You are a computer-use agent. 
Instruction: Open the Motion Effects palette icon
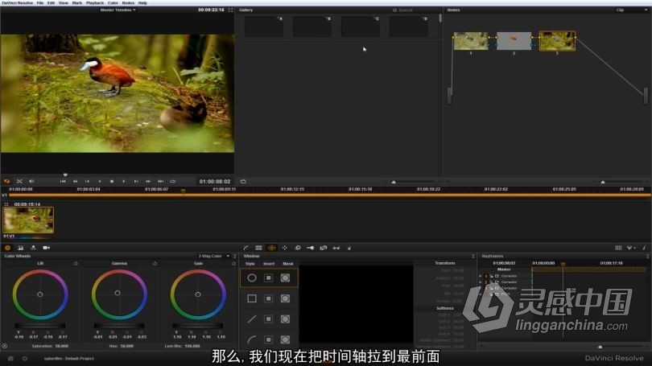point(33,248)
